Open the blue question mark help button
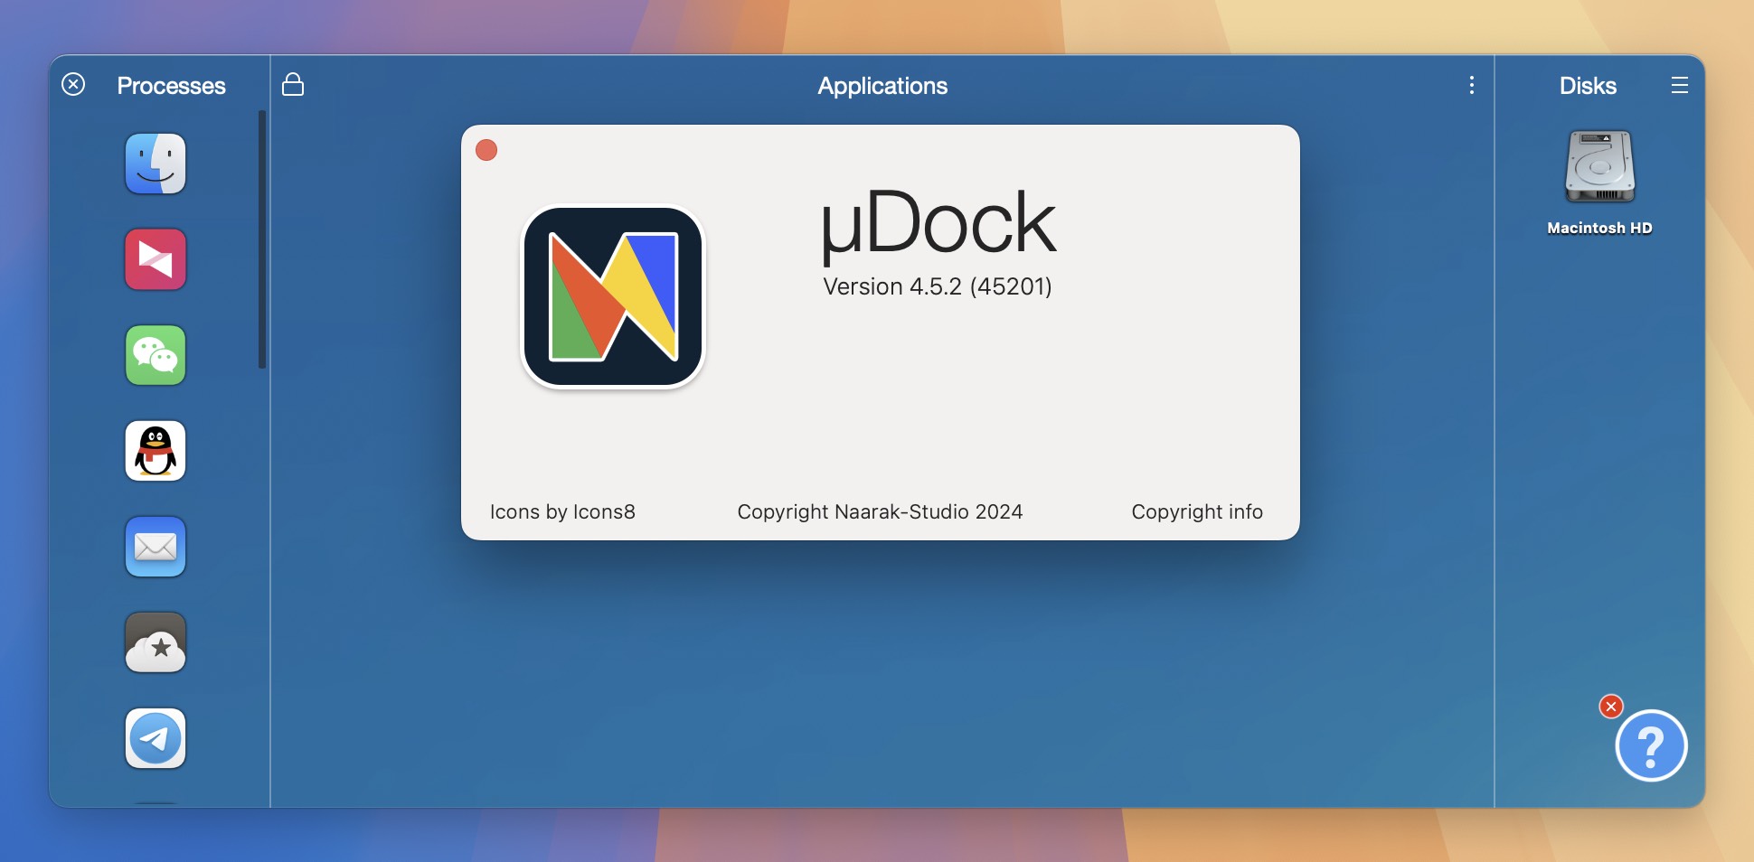This screenshot has height=862, width=1754. coord(1651,745)
